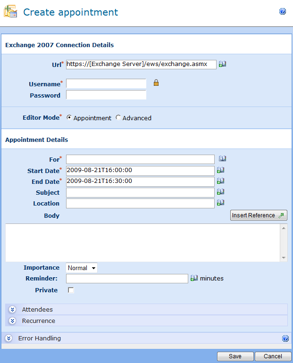
Task: Click inside the Password input field
Action: pos(106,95)
